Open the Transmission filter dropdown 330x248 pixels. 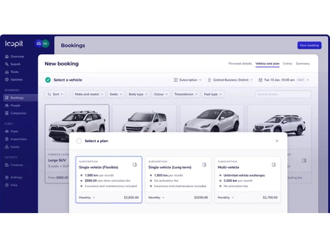[186, 94]
